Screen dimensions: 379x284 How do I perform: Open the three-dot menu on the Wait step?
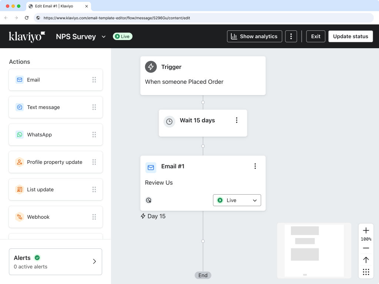(x=237, y=120)
